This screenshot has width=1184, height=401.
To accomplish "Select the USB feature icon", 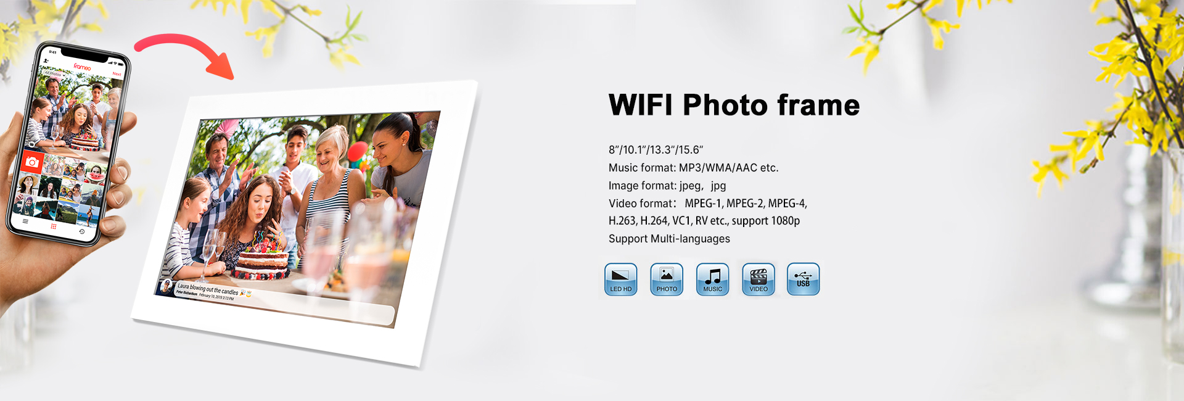I will 804,279.
